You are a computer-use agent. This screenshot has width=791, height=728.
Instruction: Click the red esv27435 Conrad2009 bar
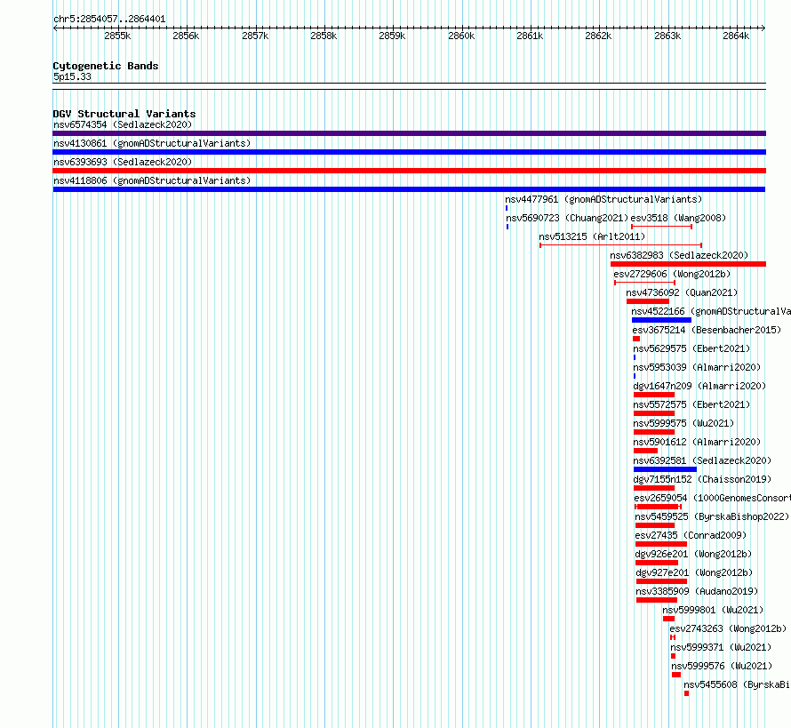[661, 544]
